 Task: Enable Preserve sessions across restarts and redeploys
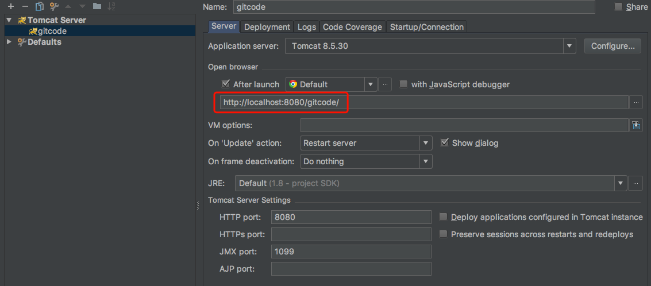point(444,234)
